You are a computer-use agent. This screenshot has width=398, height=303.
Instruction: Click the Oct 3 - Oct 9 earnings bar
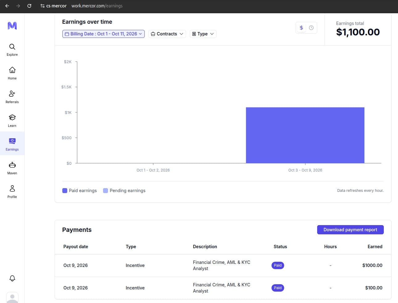click(305, 135)
